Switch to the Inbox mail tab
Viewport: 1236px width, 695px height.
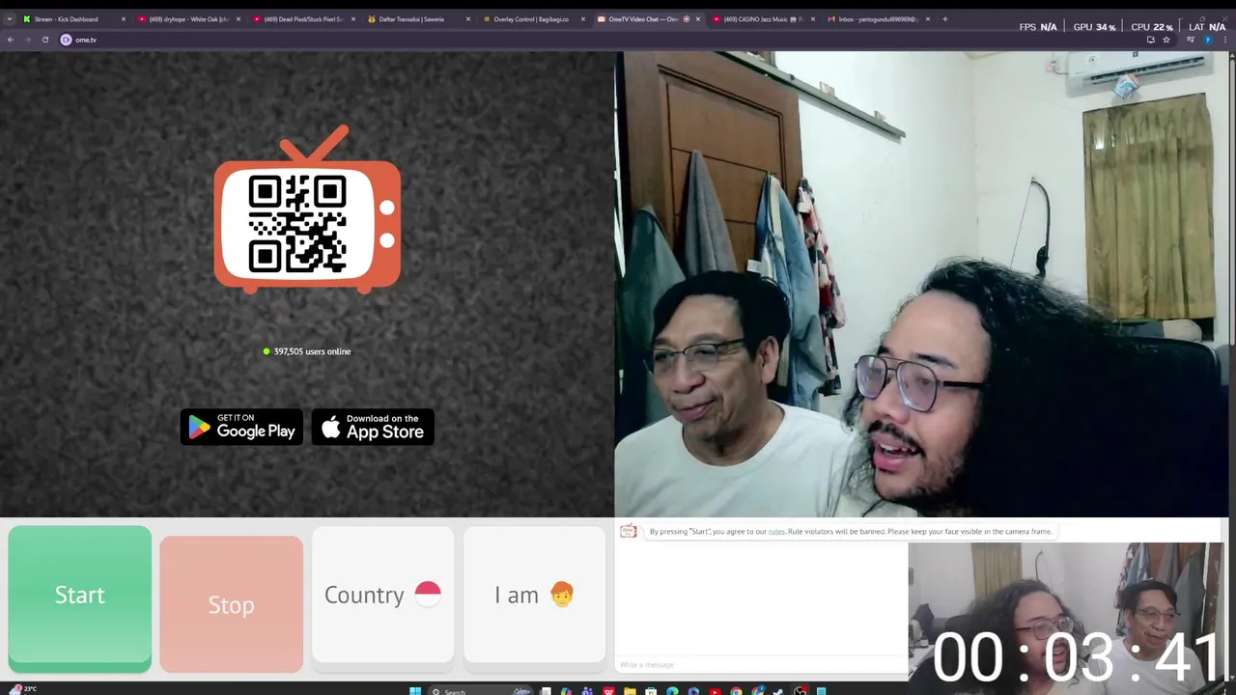point(879,19)
